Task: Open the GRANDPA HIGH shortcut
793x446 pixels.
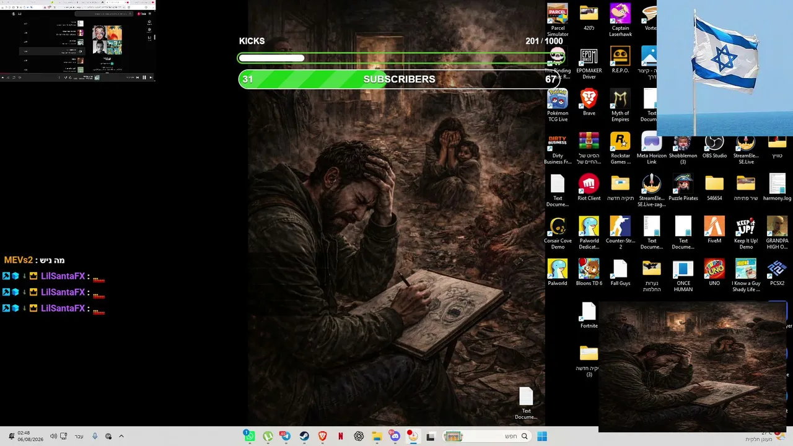Action: 777,233
